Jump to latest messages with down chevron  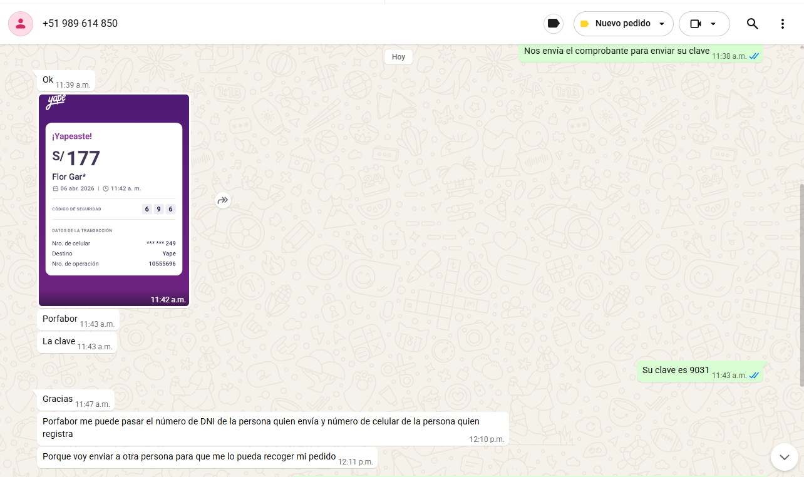click(784, 457)
